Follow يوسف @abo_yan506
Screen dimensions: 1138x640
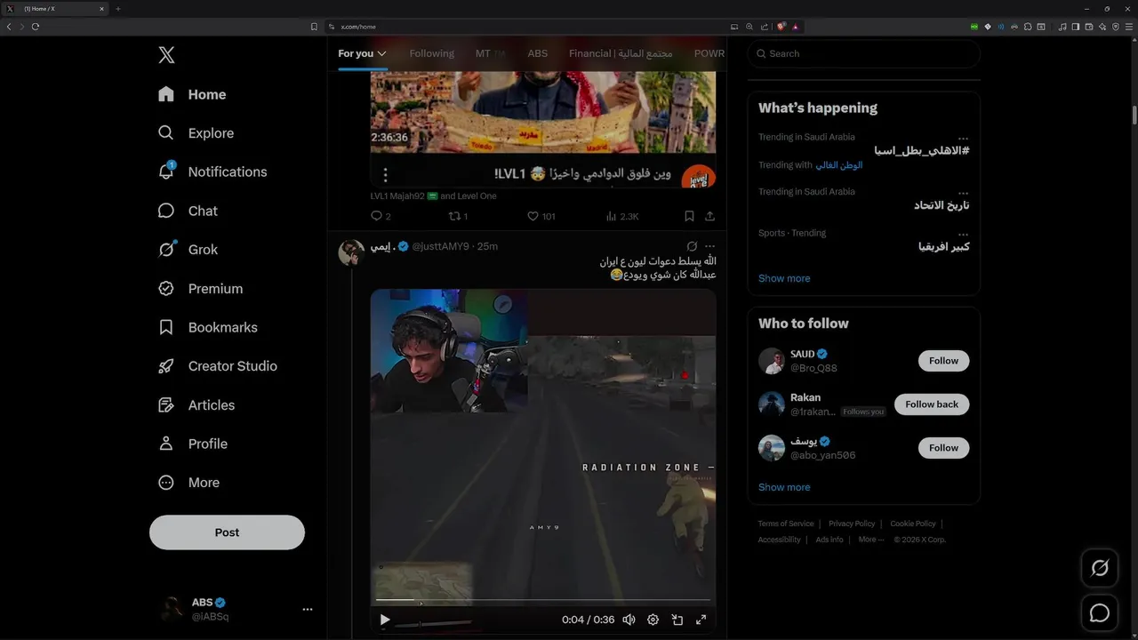(x=943, y=448)
